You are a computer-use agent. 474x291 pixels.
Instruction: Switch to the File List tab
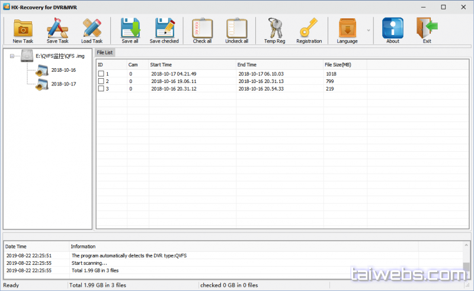coord(105,53)
